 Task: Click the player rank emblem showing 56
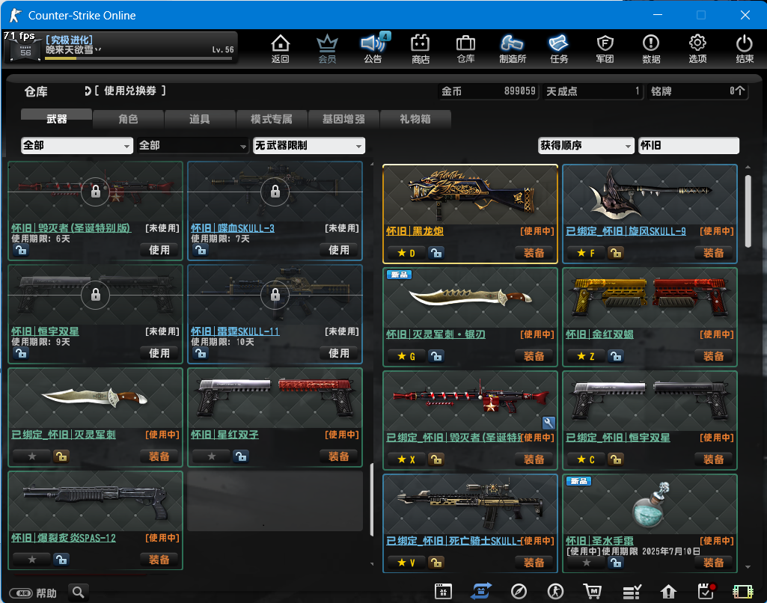tap(25, 51)
